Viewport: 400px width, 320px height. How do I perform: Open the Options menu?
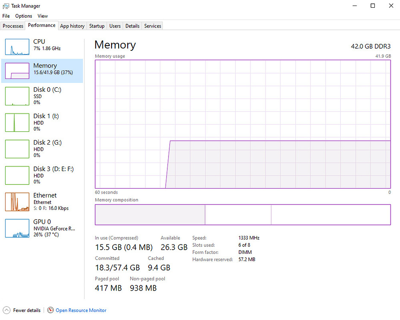(x=23, y=16)
